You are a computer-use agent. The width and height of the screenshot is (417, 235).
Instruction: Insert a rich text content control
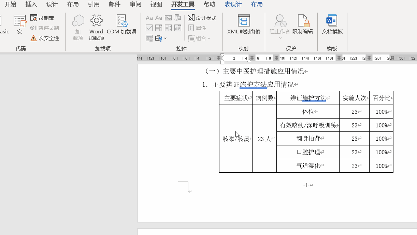pos(149,18)
